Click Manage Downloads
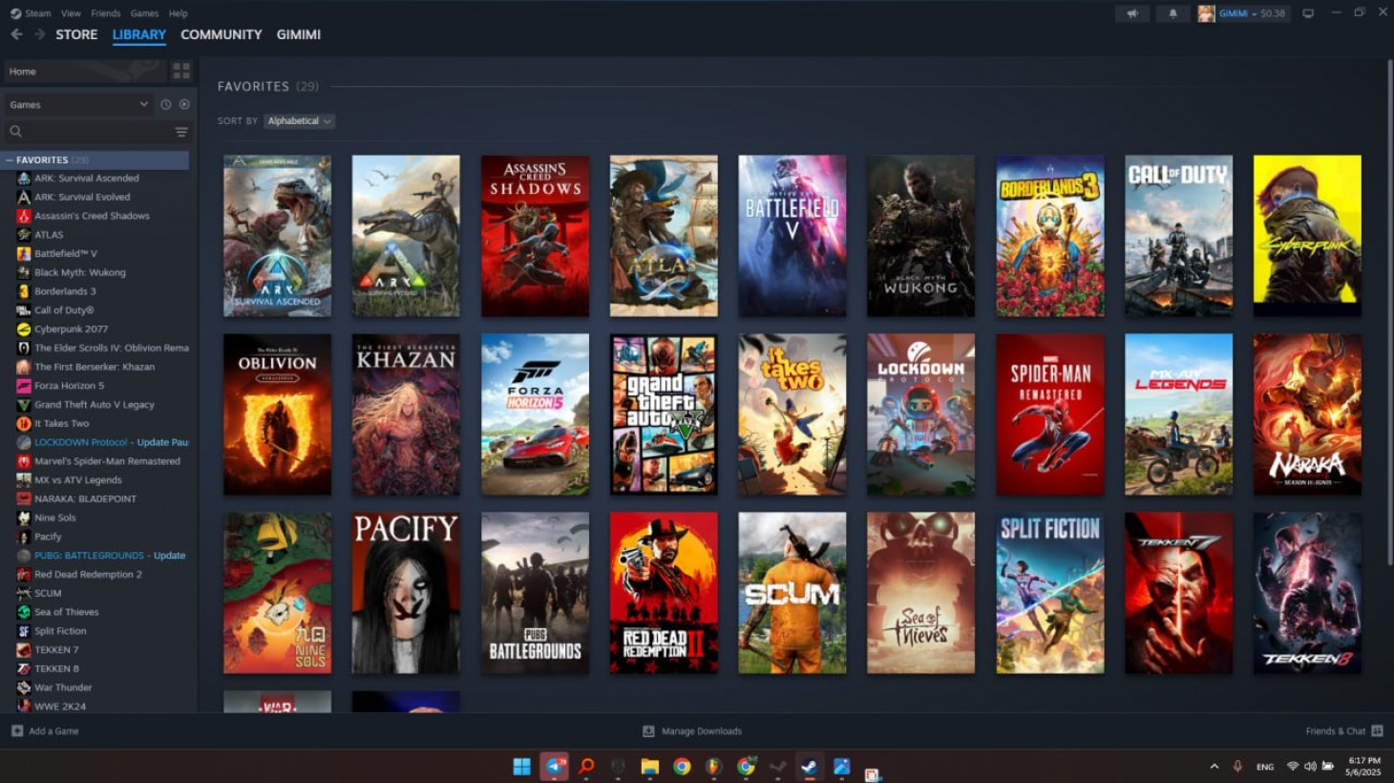This screenshot has width=1394, height=783. coord(701,731)
